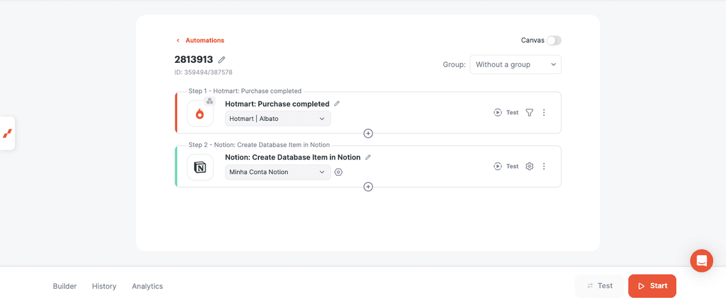Select the Notion: Create Database Item in Notion title
Screen dimensions: 726x302
coord(293,157)
